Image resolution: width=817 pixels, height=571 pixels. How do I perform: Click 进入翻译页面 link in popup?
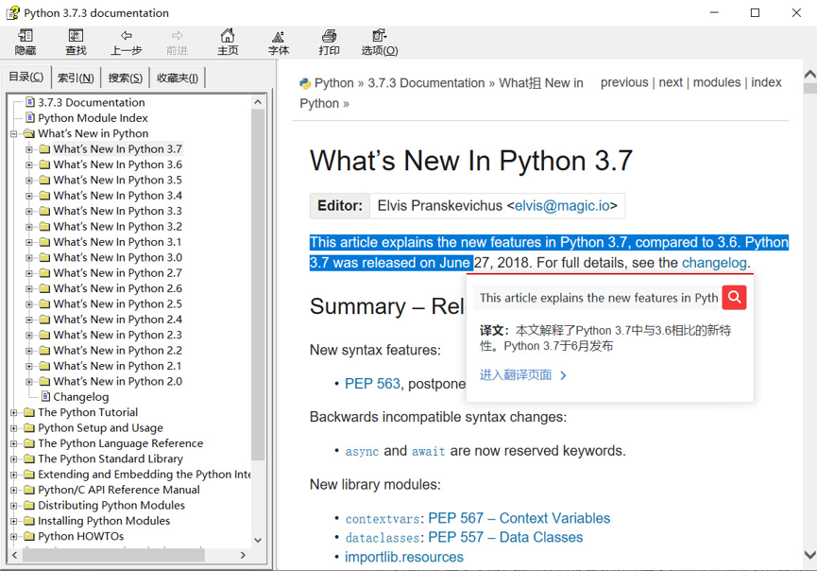point(523,375)
